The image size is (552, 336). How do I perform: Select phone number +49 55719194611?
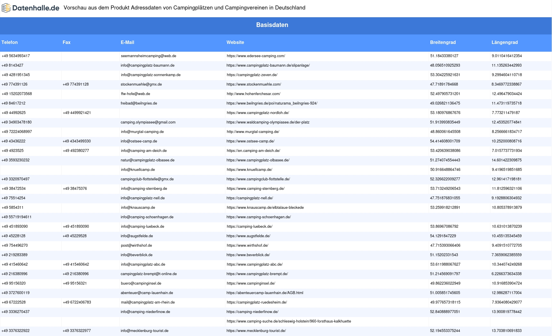tap(17, 217)
